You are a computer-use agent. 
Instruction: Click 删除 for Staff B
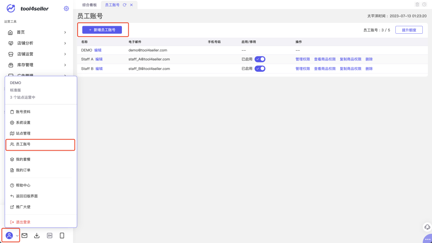(x=369, y=69)
